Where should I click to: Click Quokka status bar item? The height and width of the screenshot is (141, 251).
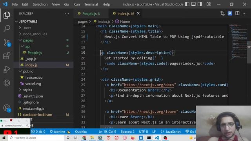coord(81,132)
